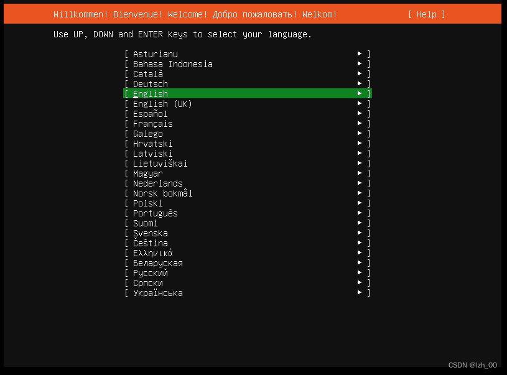Select Español from the list
The height and width of the screenshot is (375, 507).
tap(248, 114)
